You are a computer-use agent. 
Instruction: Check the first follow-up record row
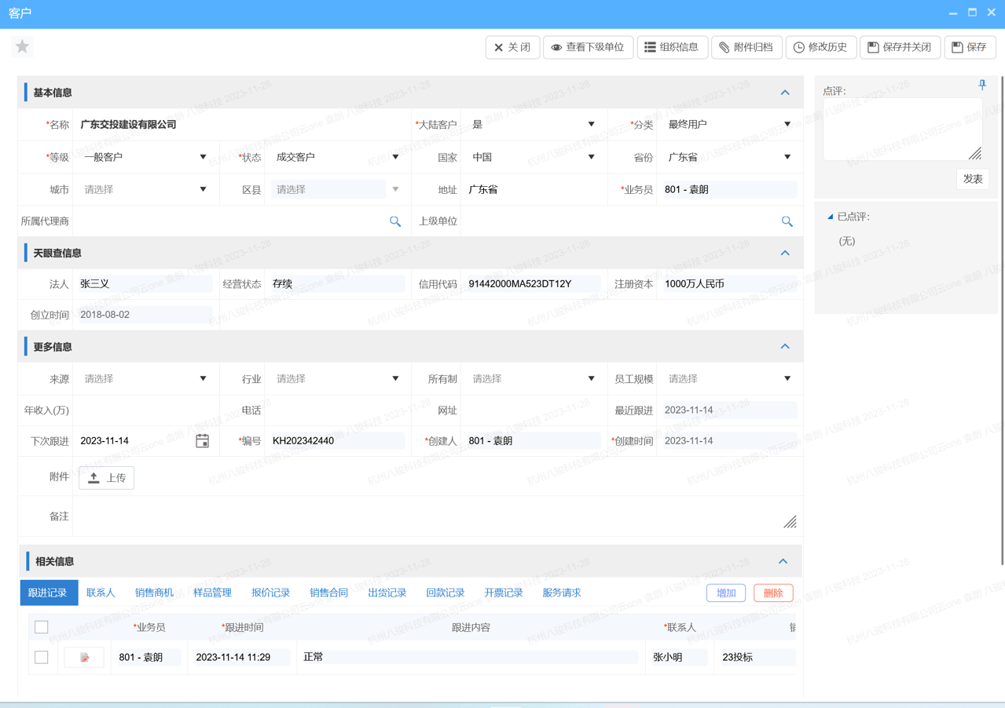tap(42, 657)
